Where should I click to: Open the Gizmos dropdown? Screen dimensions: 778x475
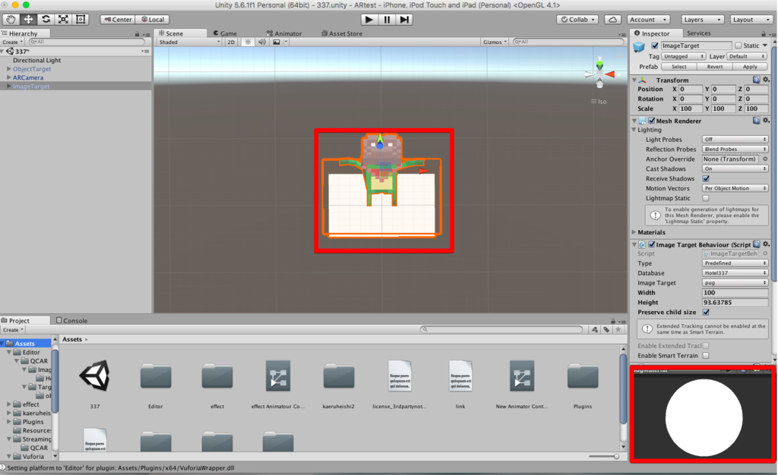pyautogui.click(x=495, y=42)
